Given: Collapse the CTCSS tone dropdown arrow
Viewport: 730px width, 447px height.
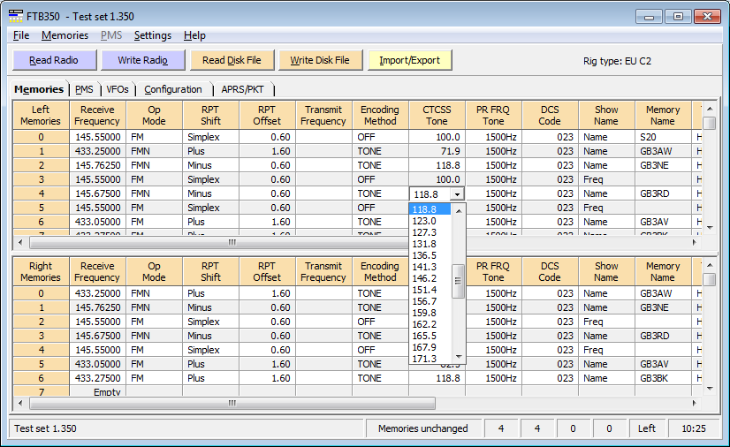Looking at the screenshot, I should 456,193.
